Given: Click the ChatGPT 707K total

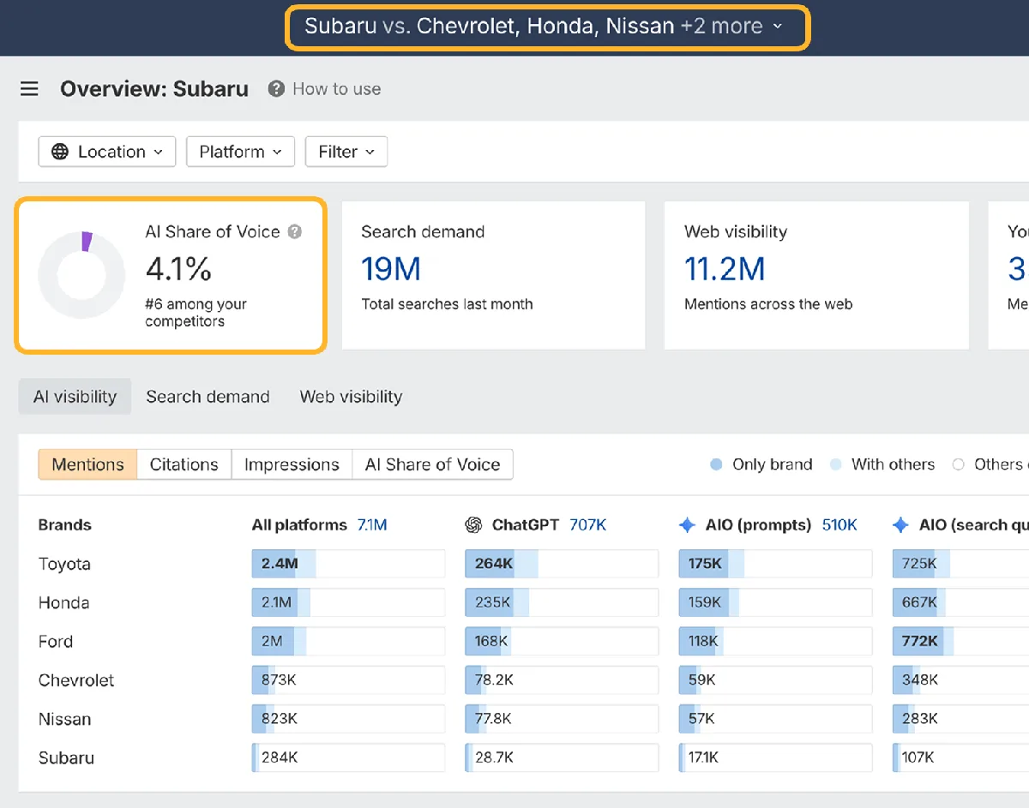Looking at the screenshot, I should pyautogui.click(x=587, y=525).
